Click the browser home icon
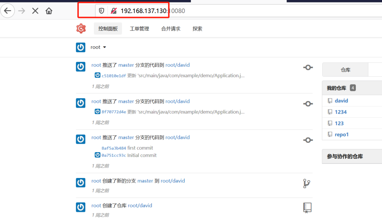 point(49,11)
